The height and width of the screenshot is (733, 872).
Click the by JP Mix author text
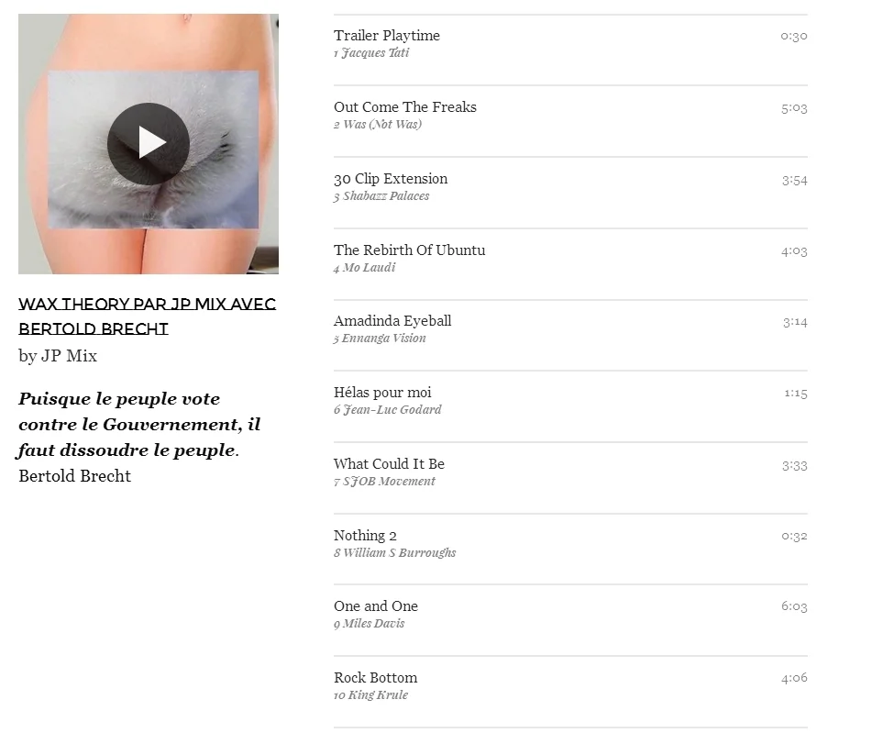click(x=58, y=356)
